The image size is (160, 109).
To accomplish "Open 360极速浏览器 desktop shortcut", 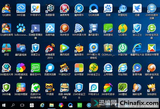I will tap(21, 68).
